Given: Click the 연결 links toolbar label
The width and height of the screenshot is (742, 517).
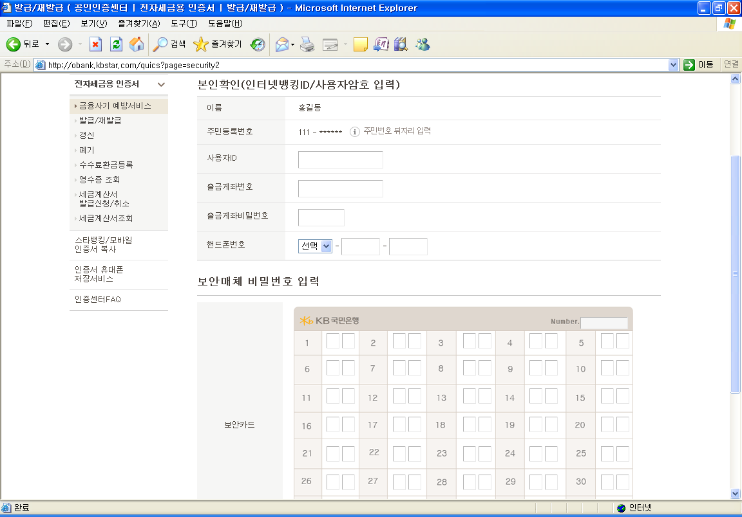Looking at the screenshot, I should 731,64.
